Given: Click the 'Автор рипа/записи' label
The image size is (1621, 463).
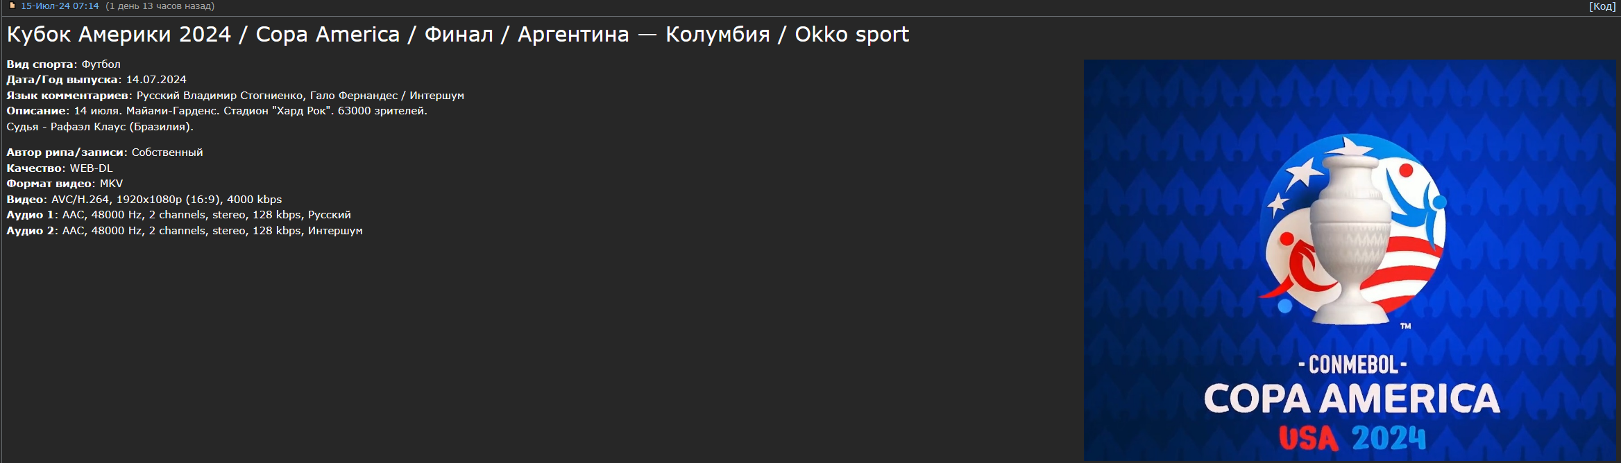Looking at the screenshot, I should pos(65,152).
